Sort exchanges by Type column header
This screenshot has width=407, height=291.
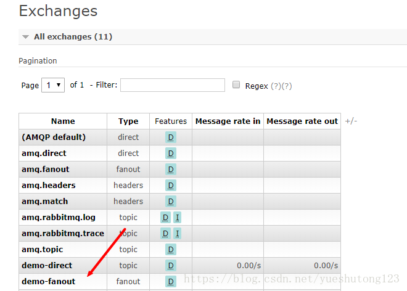(128, 121)
